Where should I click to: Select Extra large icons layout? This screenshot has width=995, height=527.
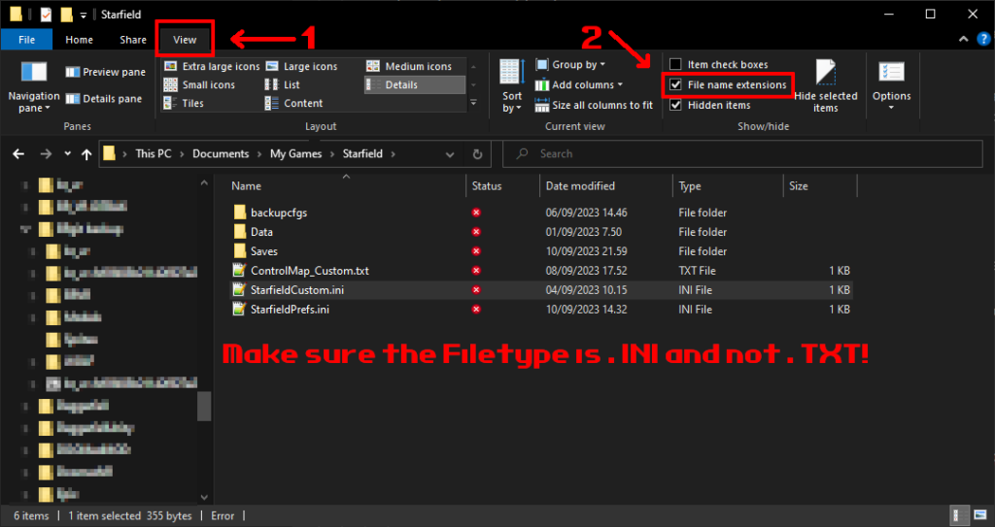tap(212, 66)
